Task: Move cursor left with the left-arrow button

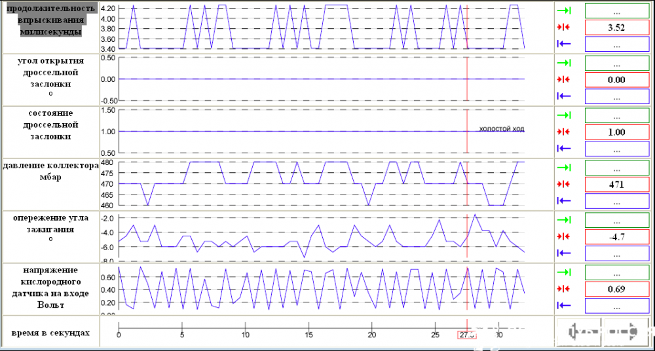Action: point(580,332)
